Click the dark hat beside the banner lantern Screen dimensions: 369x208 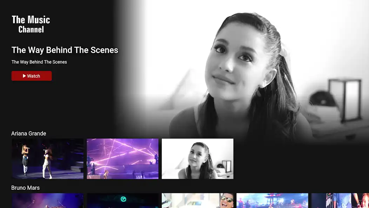pyautogui.click(x=323, y=99)
